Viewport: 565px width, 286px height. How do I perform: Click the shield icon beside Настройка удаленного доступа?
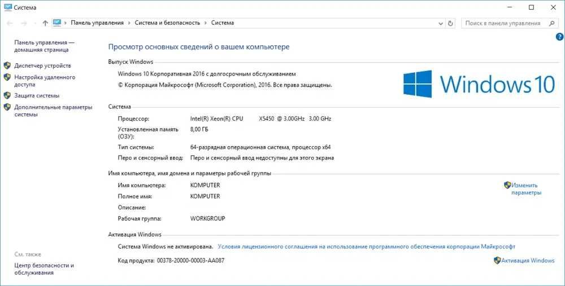point(7,77)
